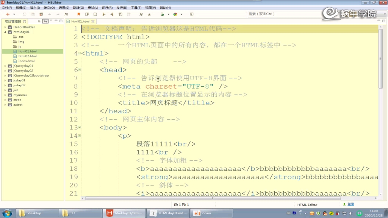Viewport: 388px width, 218px height.
Task: Click the decrease font size icon
Action: tap(150, 14)
